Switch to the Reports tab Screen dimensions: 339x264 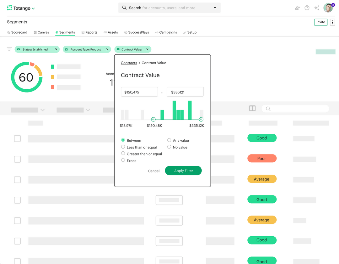pos(89,32)
